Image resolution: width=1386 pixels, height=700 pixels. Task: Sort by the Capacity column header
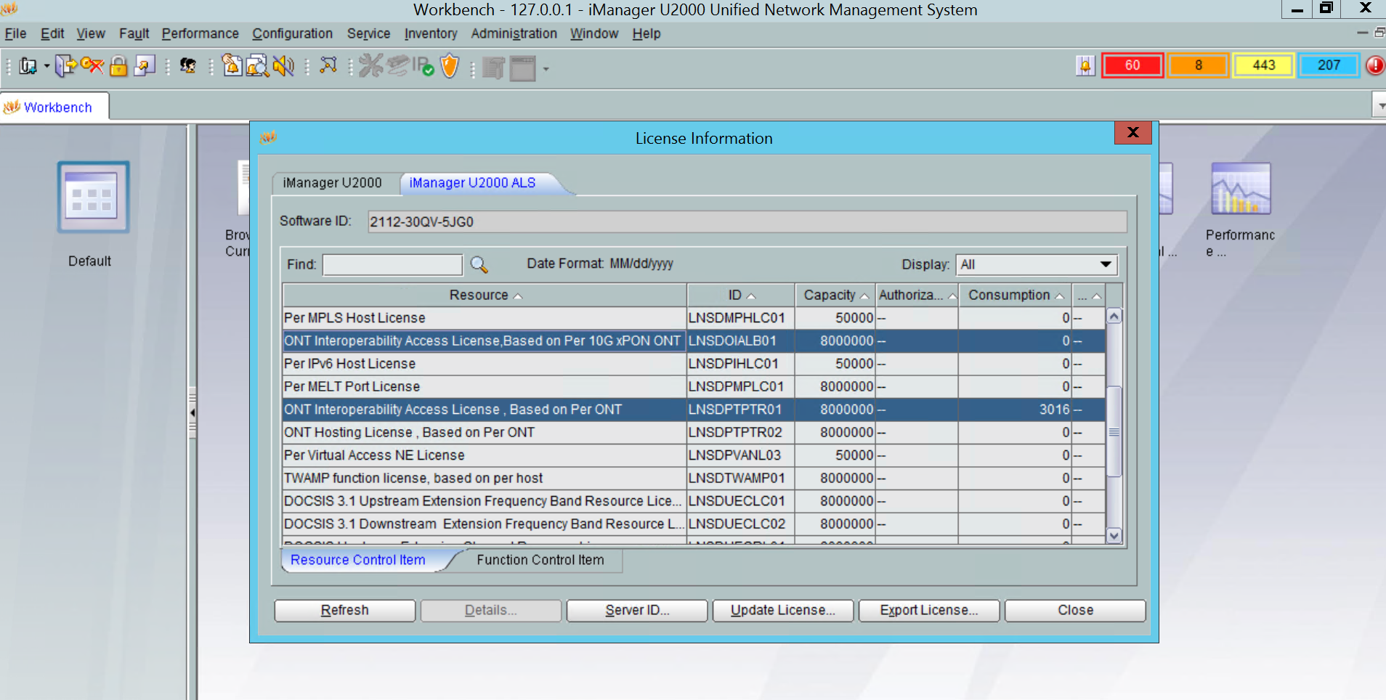point(835,295)
